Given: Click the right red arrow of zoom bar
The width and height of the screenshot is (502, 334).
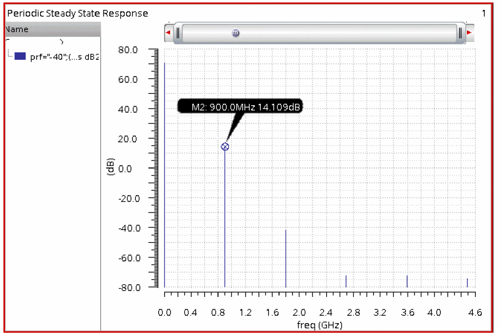Looking at the screenshot, I should point(469,32).
